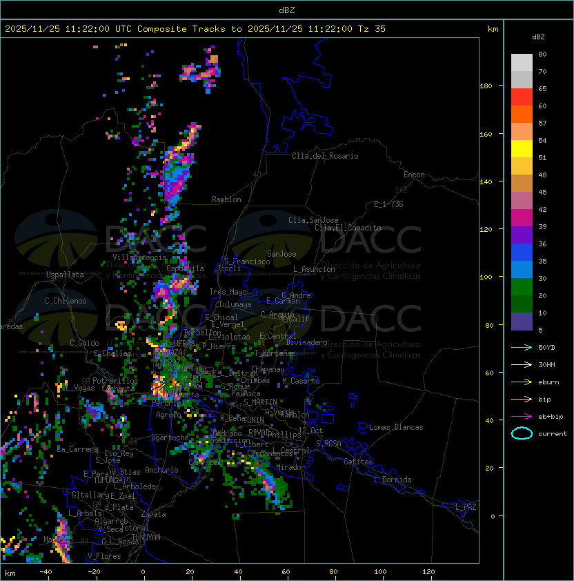Click the 'TUNUYAN' map label
This screenshot has height=581, width=574.
tap(146, 538)
